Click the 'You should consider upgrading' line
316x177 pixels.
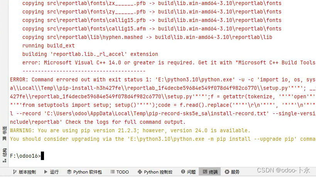tap(163, 139)
